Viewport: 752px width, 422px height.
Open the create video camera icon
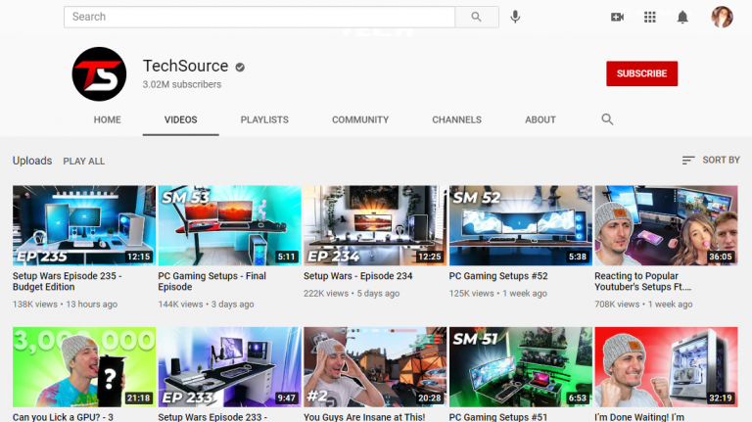point(617,18)
